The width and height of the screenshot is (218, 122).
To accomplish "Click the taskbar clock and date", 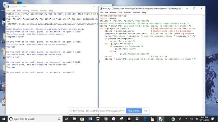I will coord(204,119).
